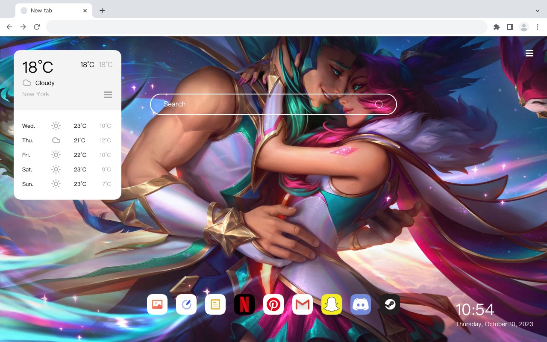547x342 pixels.
Task: Open the Steam shortcut
Action: 390,304
